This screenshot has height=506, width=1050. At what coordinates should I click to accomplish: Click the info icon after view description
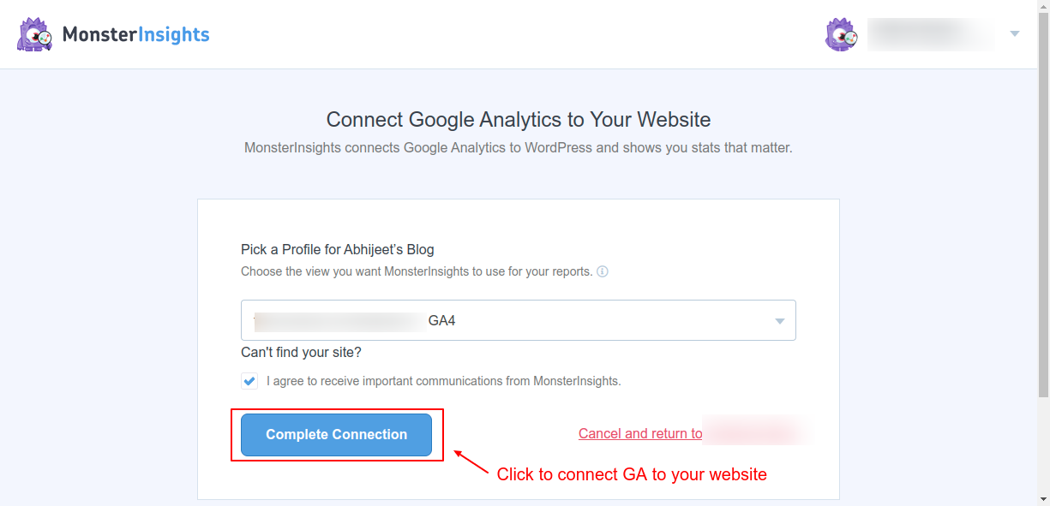pos(603,271)
